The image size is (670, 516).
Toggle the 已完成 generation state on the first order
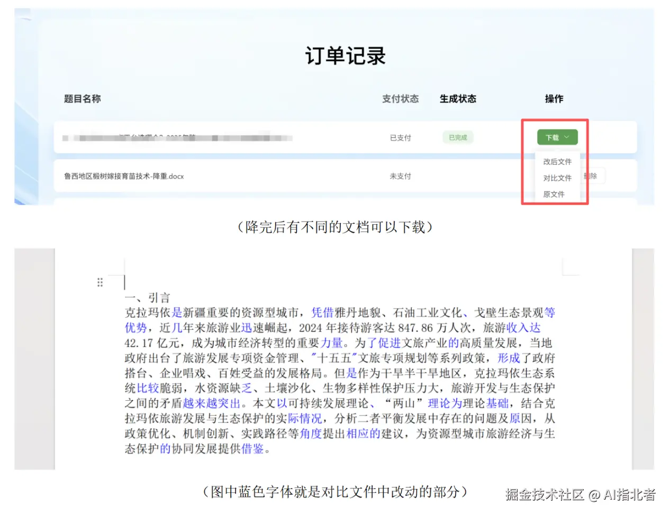(x=457, y=137)
